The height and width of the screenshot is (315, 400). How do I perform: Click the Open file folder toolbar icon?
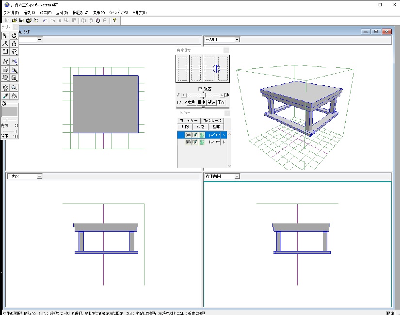15,21
